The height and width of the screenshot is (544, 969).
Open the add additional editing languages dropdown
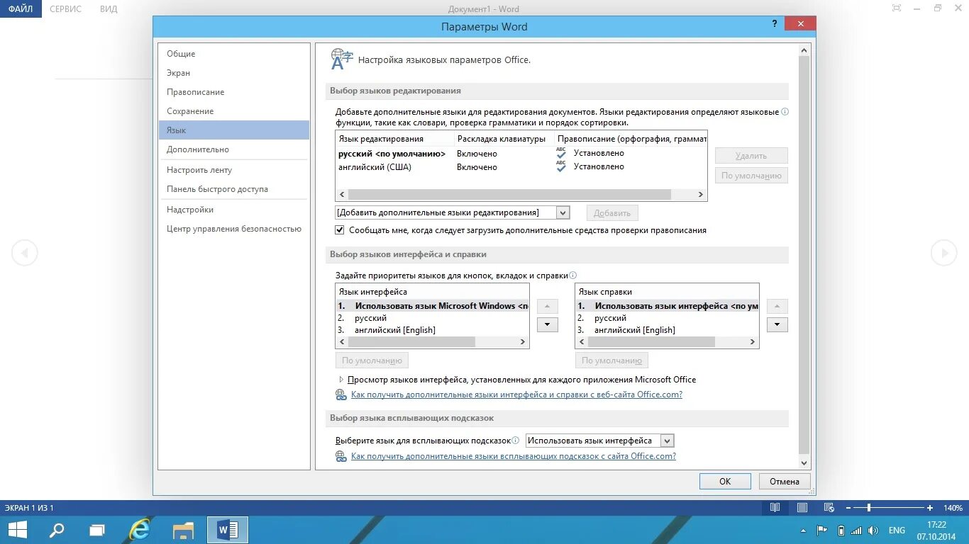coord(563,212)
